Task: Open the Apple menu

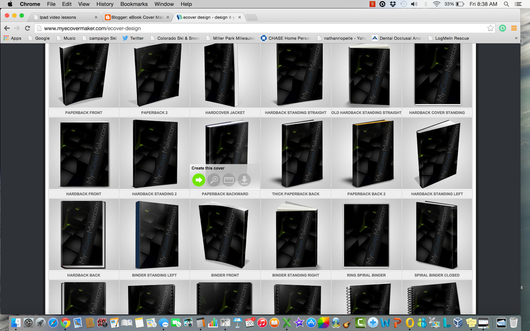Action: tap(10, 4)
